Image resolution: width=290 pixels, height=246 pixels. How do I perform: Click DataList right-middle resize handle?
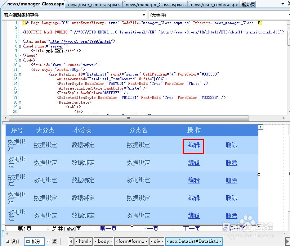[x=259, y=174]
